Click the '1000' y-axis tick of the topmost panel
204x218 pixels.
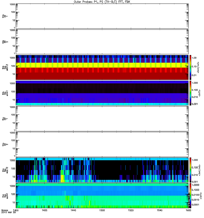12,4
